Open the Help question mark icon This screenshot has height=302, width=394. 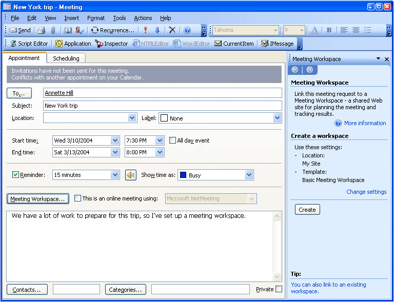pyautogui.click(x=187, y=30)
